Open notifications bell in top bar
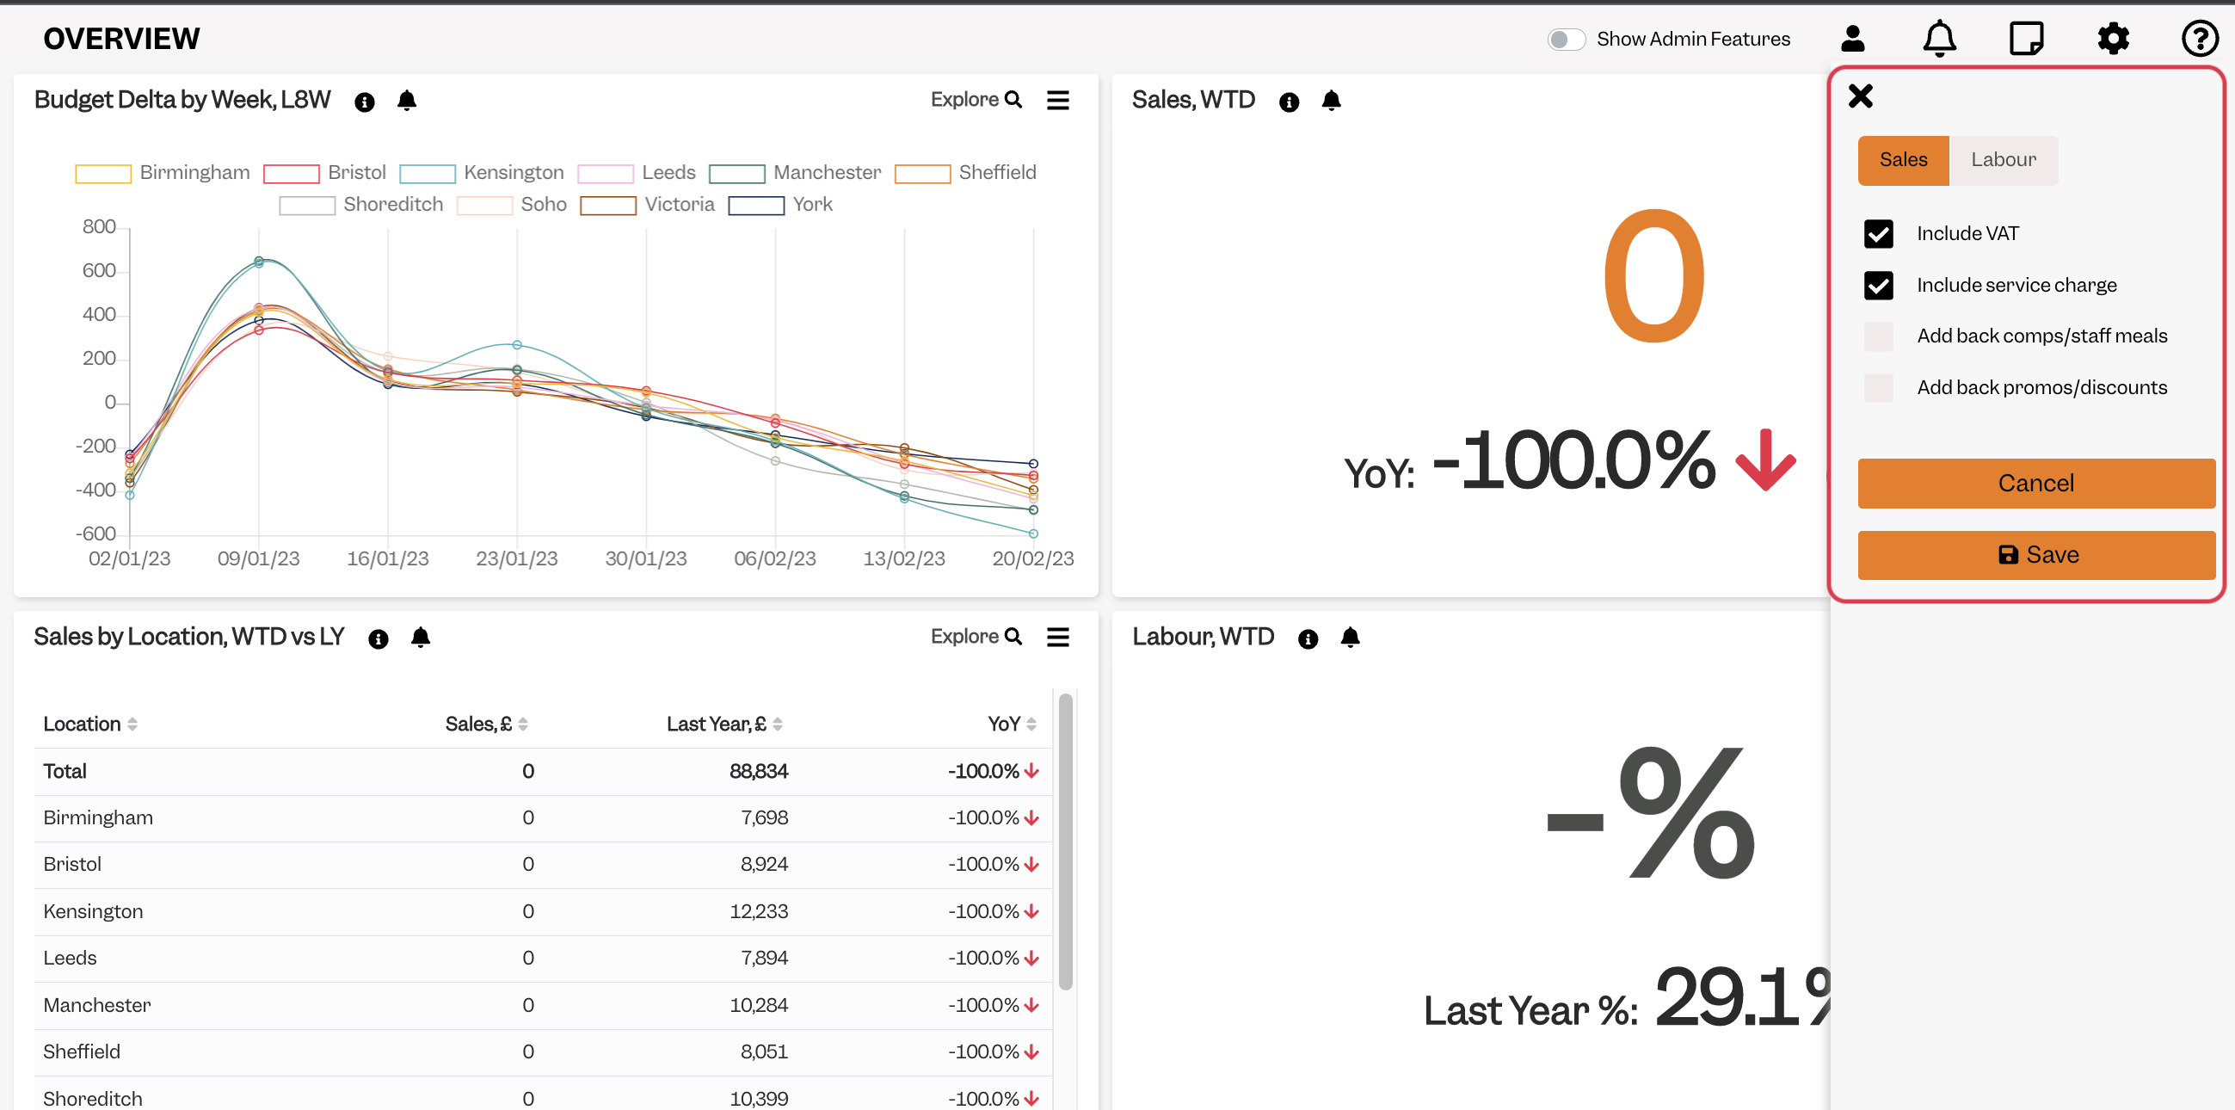The width and height of the screenshot is (2235, 1110). (x=1939, y=38)
